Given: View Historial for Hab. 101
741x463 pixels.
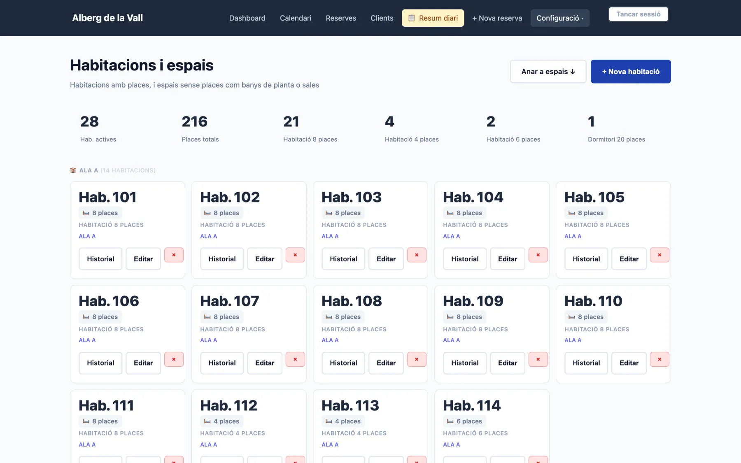Looking at the screenshot, I should coord(100,259).
